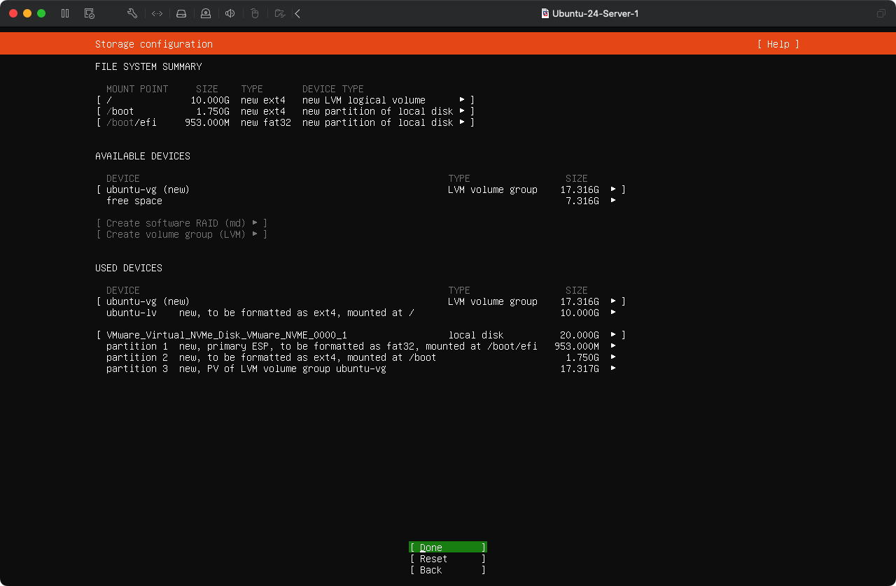Open the VM snapshot icon
This screenshot has height=586, width=896.
point(89,13)
